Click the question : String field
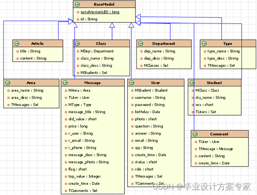257x195 pixels. (149, 126)
